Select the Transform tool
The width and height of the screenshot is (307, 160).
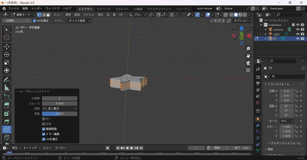tap(7, 70)
